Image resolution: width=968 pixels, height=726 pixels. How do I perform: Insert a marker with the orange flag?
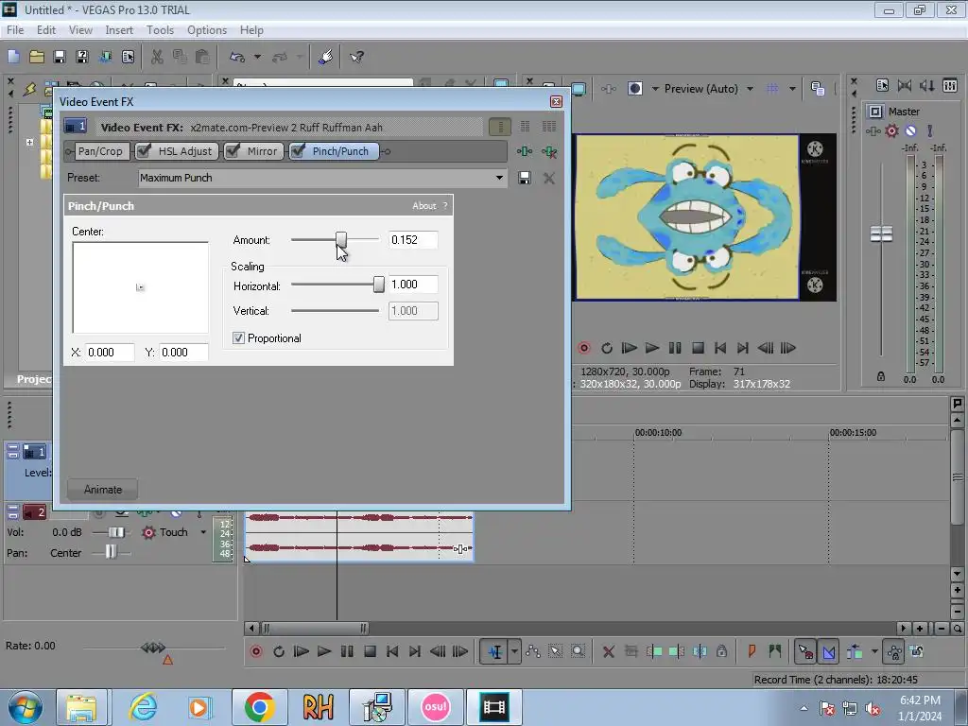[x=752, y=650]
